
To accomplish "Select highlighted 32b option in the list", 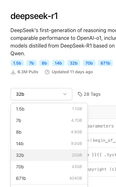I will pos(49,155).
